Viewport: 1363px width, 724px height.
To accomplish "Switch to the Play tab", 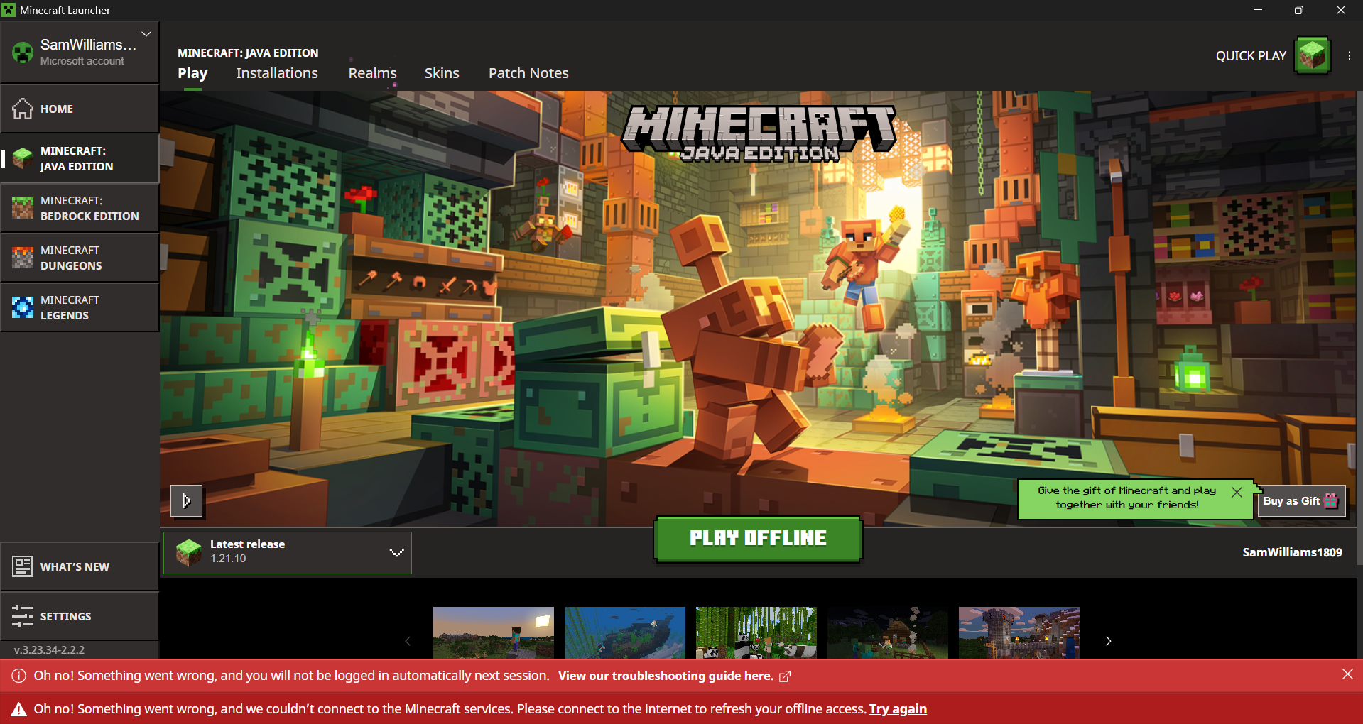I will pos(192,73).
